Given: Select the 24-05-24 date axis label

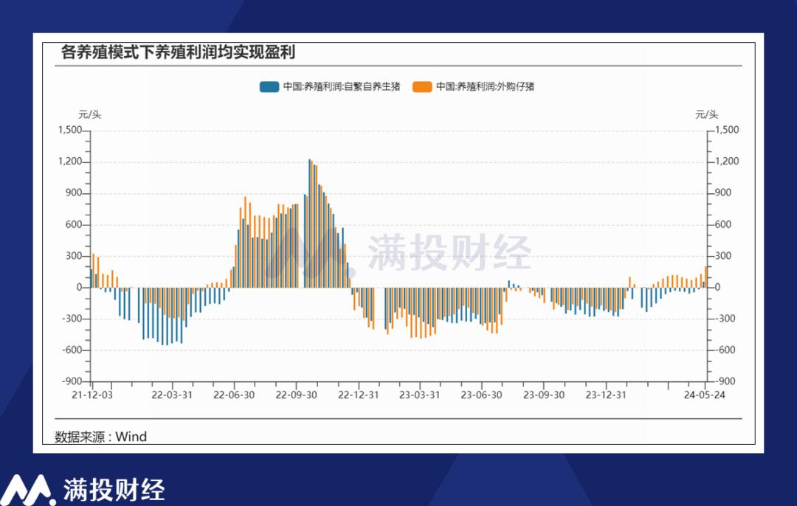Looking at the screenshot, I should coord(705,395).
